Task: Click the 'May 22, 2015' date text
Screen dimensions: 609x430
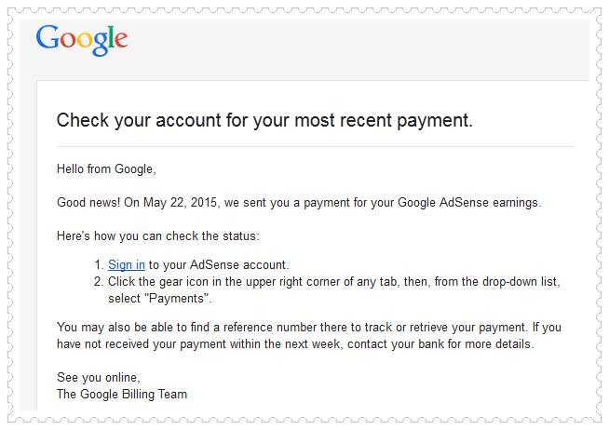Action: click(180, 203)
